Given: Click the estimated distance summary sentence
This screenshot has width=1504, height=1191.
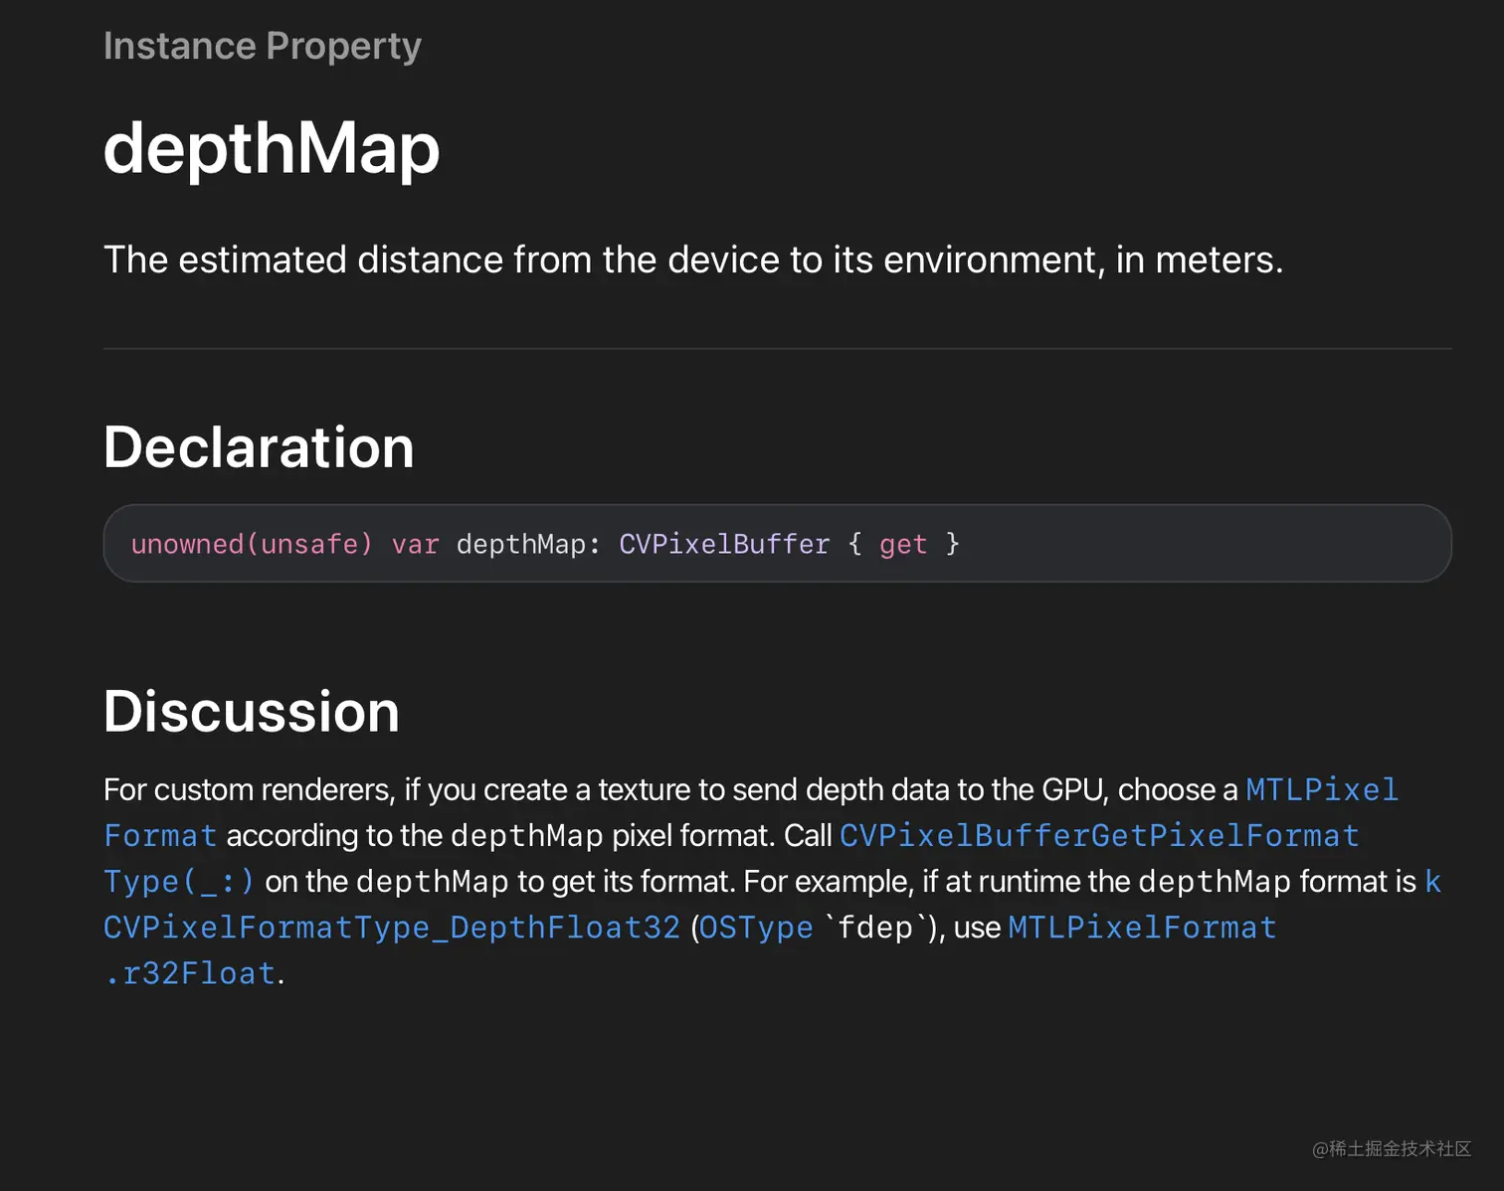Looking at the screenshot, I should (x=693, y=259).
